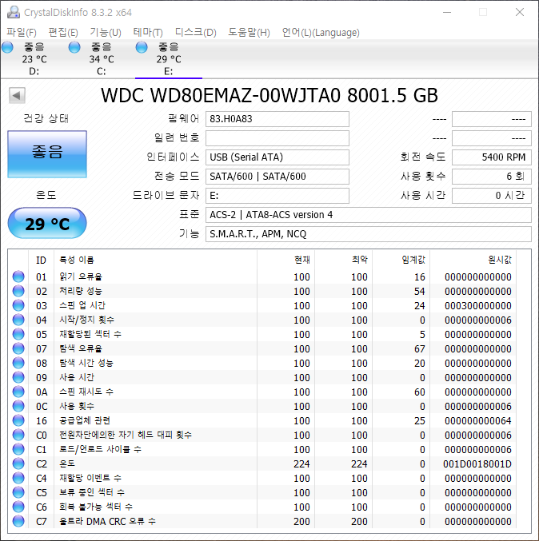The image size is (539, 541).
Task: Select the 울트라 DMA CRC 오류 수 row
Action: point(262,521)
